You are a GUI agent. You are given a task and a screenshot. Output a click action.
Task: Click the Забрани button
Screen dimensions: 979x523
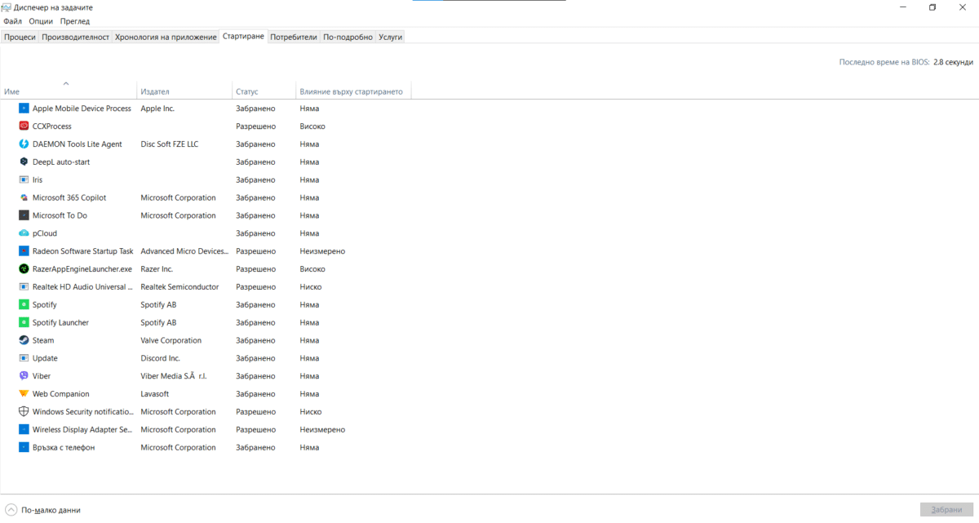[946, 509]
